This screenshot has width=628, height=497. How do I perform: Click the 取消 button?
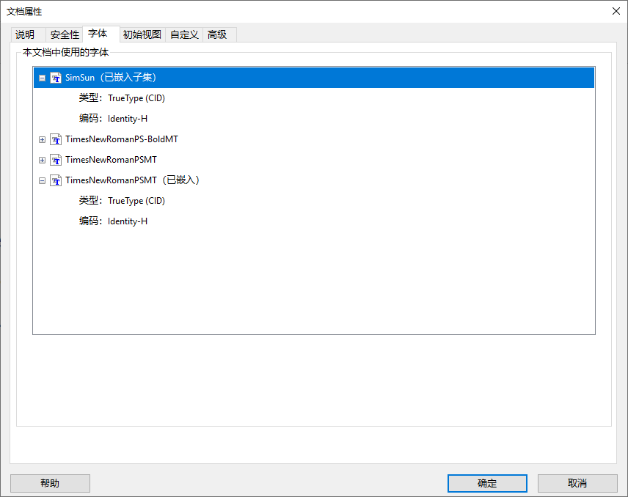577,483
